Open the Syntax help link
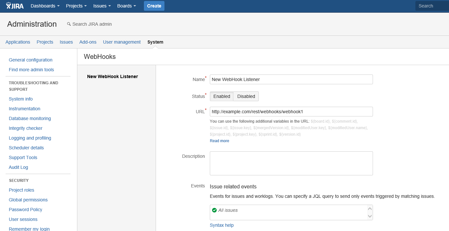The height and width of the screenshot is (231, 449). click(222, 225)
